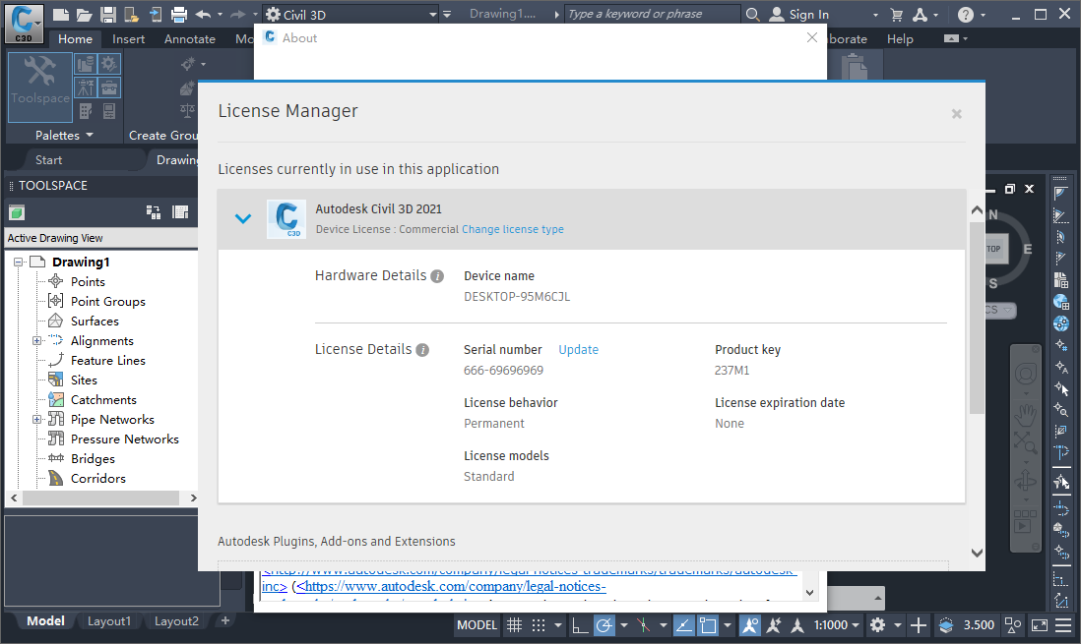Toggle polar tracking in the status bar
This screenshot has width=1081, height=644.
click(604, 624)
